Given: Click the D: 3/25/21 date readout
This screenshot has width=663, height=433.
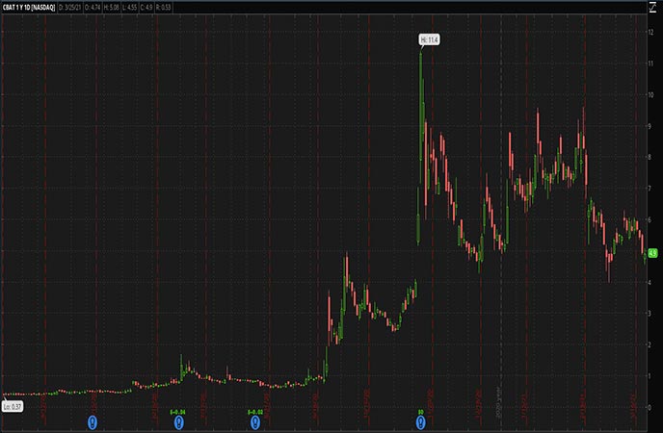Looking at the screenshot, I should (69, 8).
